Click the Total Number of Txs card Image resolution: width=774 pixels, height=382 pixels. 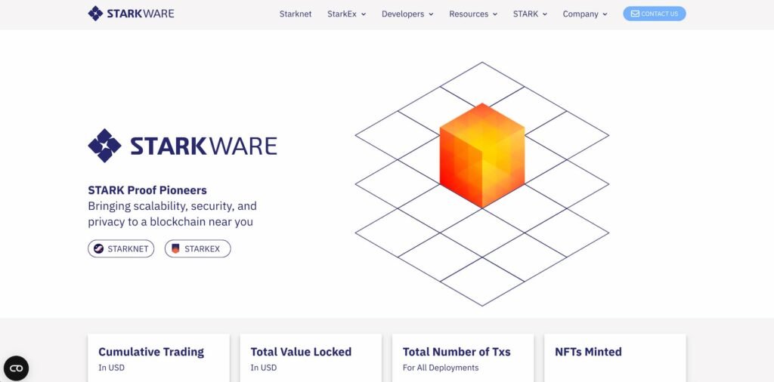(463, 358)
